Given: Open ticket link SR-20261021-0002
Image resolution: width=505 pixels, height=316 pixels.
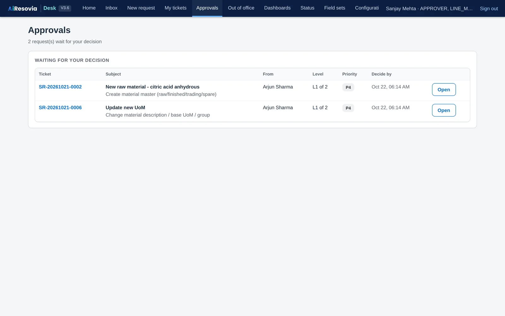Looking at the screenshot, I should (60, 87).
